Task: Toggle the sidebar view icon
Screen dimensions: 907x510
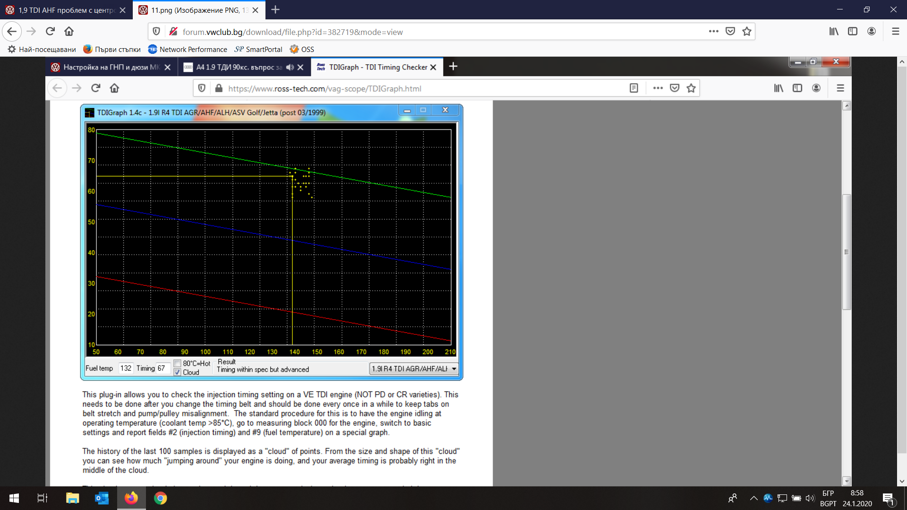Action: [853, 32]
